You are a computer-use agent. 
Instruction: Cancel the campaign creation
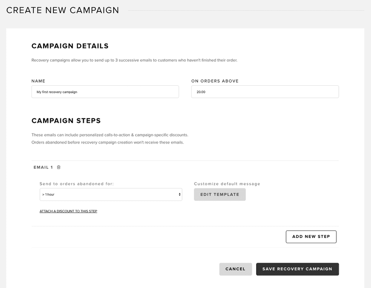[x=235, y=269]
